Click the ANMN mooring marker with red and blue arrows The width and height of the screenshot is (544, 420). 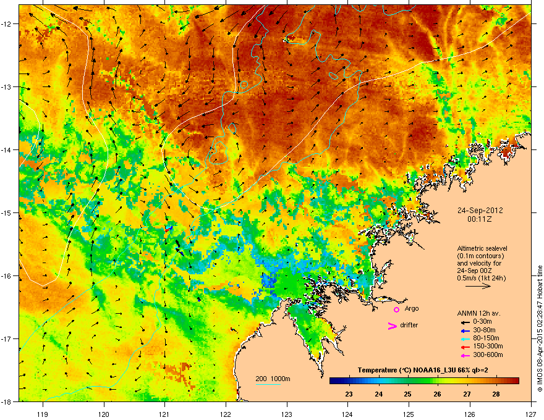169,229
